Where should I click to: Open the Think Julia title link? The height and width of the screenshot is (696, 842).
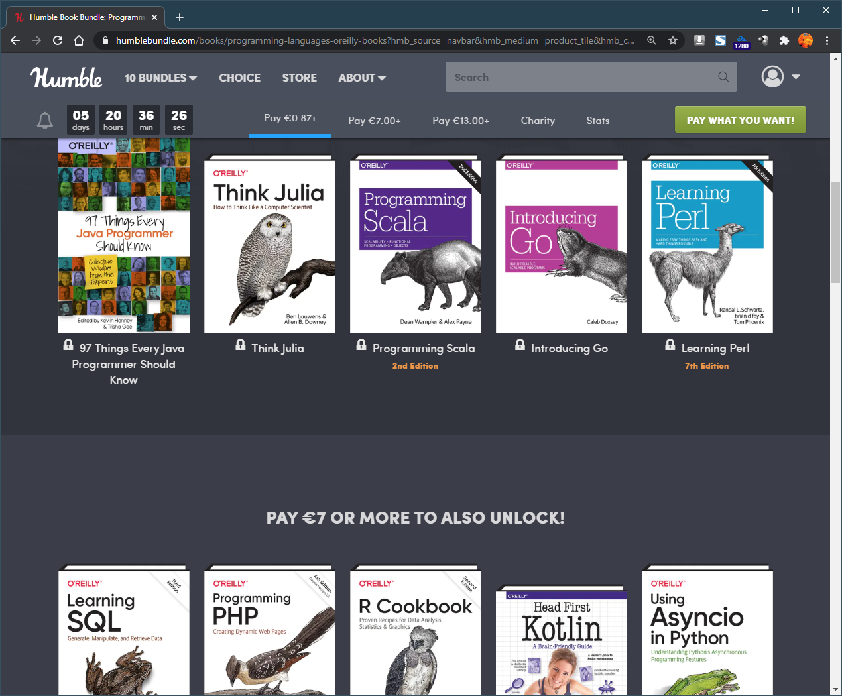tap(278, 348)
